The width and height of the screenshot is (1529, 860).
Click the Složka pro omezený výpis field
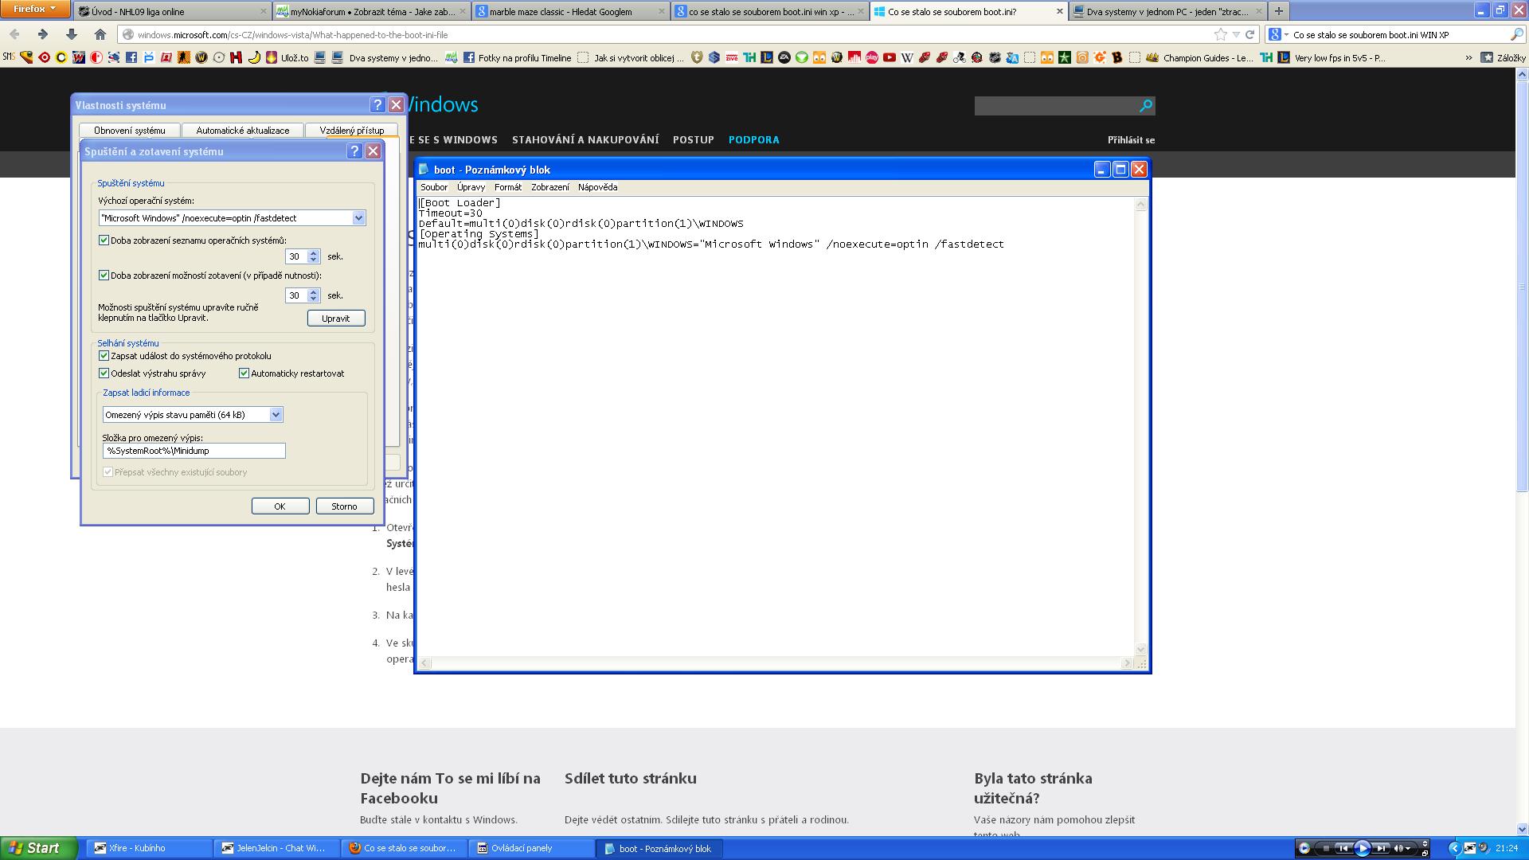pyautogui.click(x=194, y=451)
